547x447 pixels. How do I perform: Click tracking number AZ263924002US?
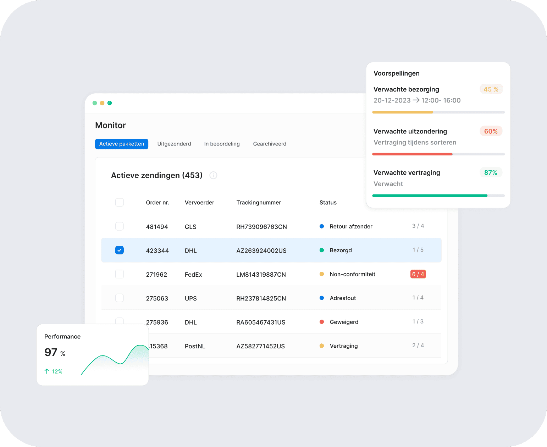[261, 250]
